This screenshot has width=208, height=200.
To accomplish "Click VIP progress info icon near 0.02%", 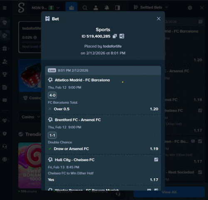I will point(35,37).
